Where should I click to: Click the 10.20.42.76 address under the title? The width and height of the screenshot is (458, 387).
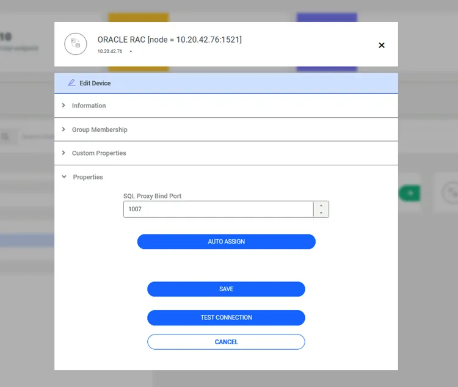coord(110,51)
